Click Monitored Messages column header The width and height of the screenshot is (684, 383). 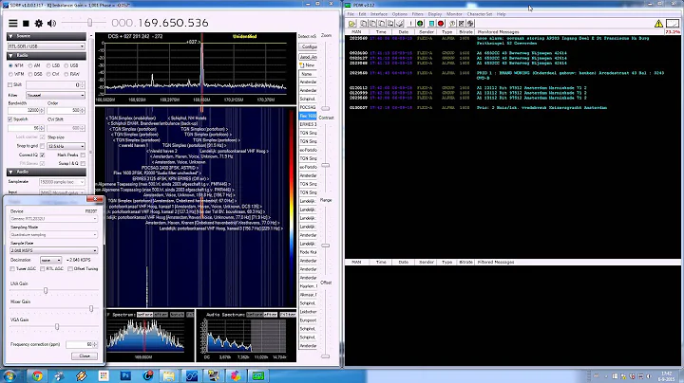pos(498,32)
